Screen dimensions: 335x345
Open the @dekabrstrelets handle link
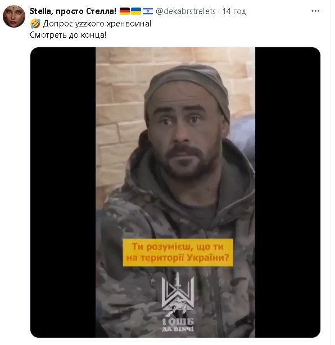pyautogui.click(x=185, y=11)
